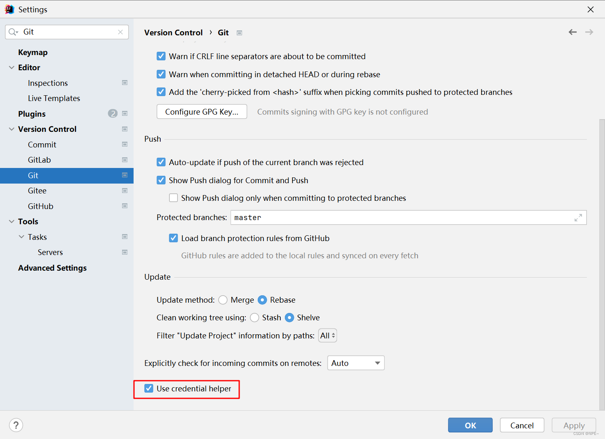Open the GitHub settings page
Image resolution: width=605 pixels, height=439 pixels.
click(41, 206)
